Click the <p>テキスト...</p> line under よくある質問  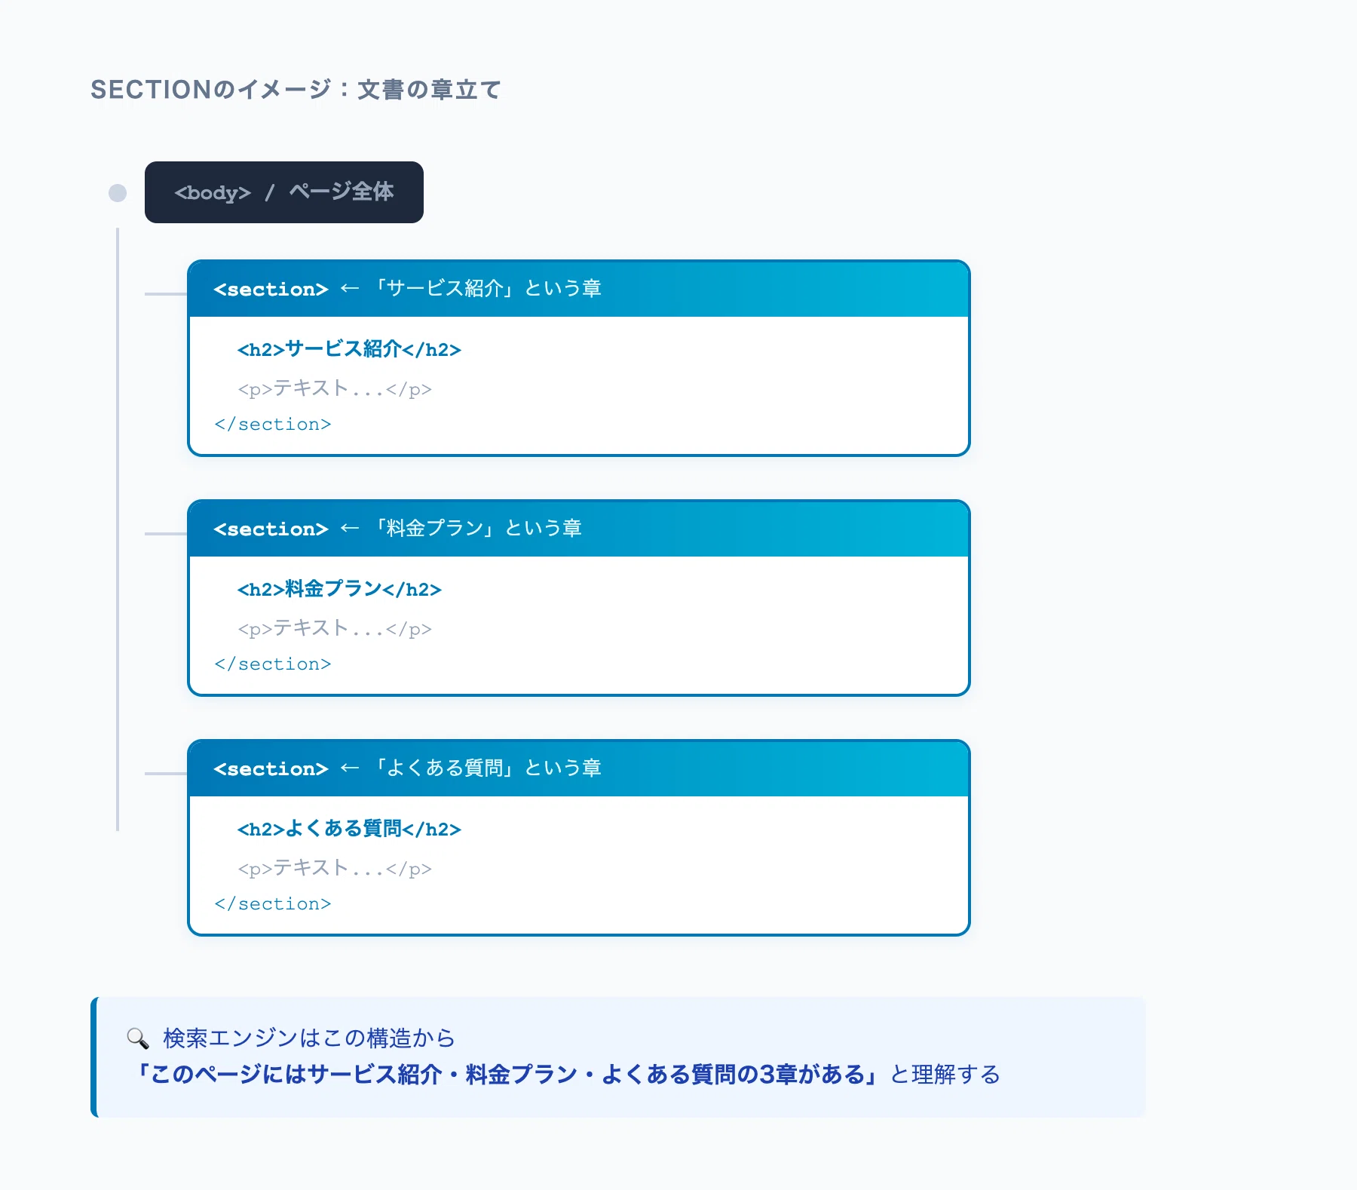point(335,869)
